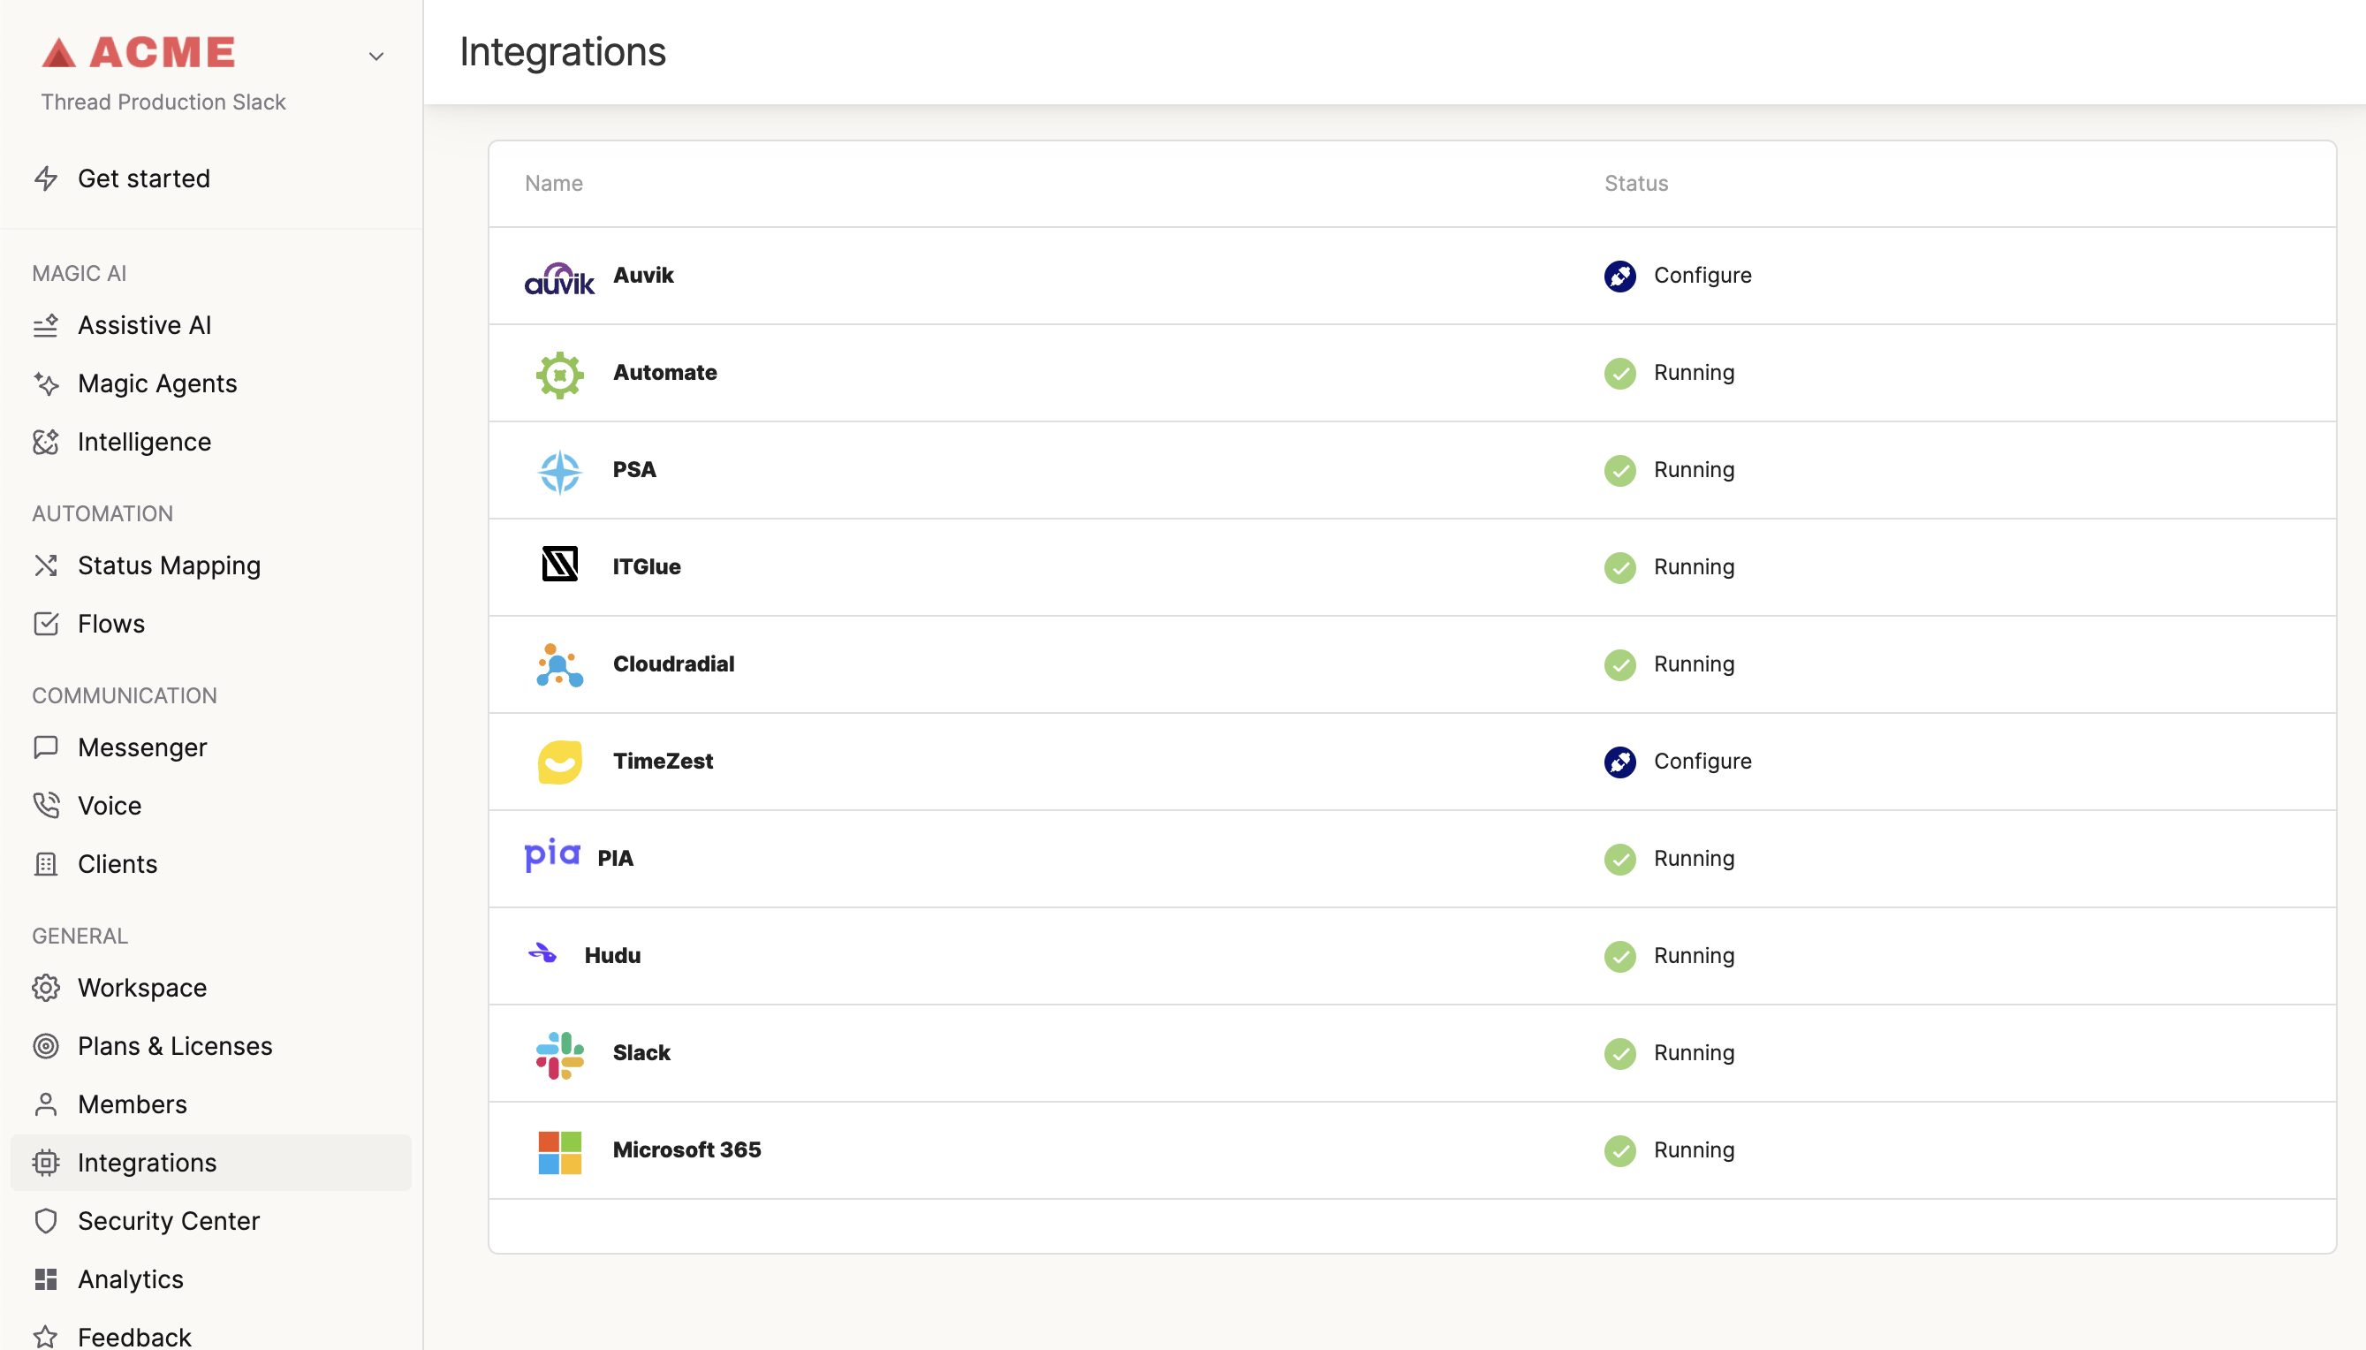2366x1350 pixels.
Task: Click Running status for ITGlue
Action: [x=1694, y=565]
